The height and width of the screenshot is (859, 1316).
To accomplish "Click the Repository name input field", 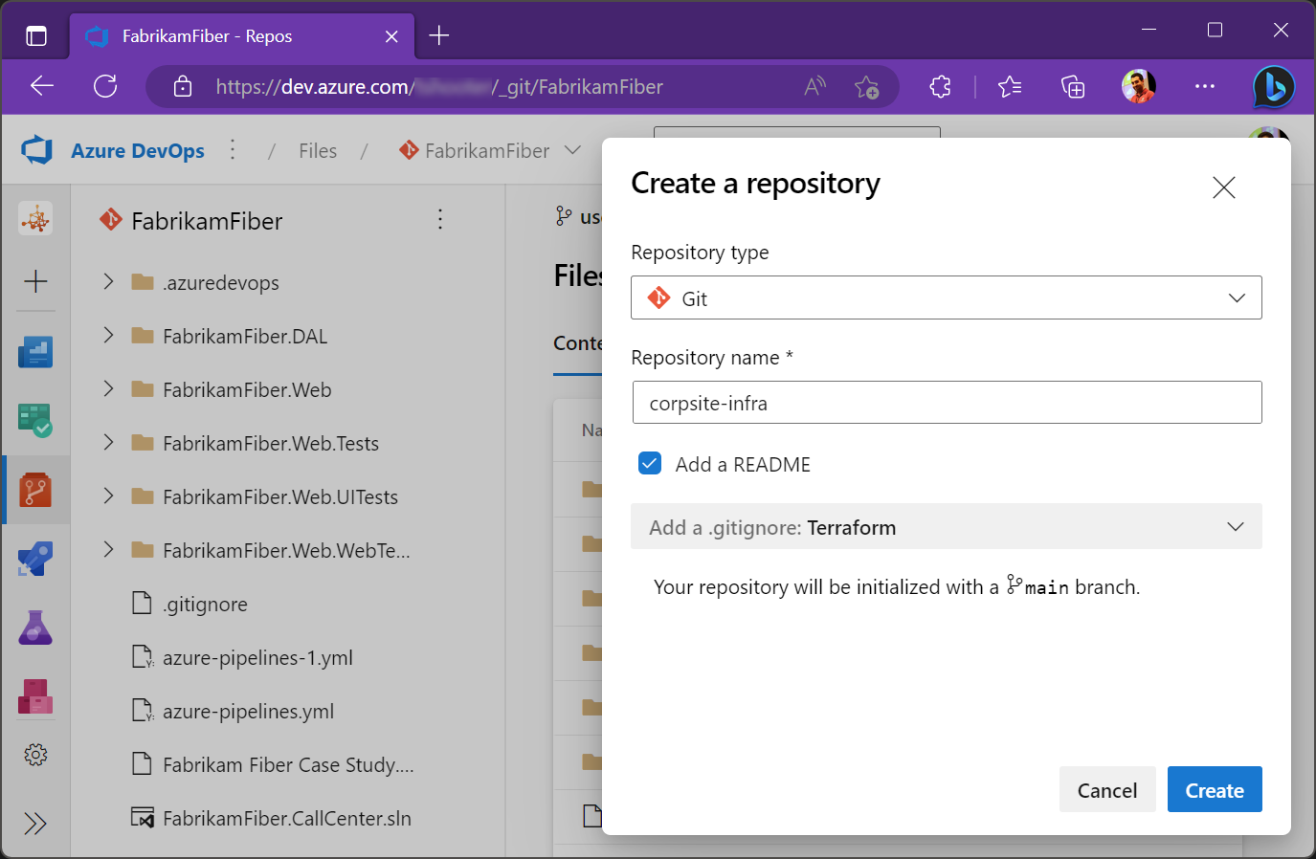I will coord(947,403).
